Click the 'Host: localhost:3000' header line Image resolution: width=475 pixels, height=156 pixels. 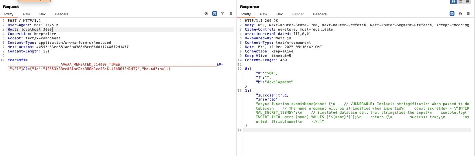tap(30, 29)
